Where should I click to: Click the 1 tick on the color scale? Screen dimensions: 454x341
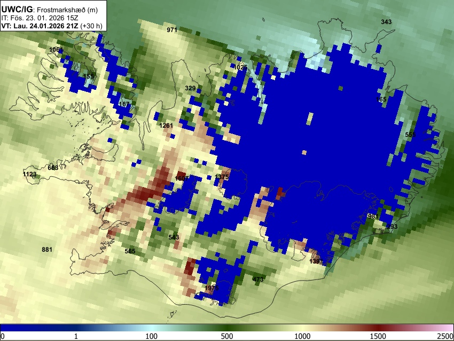[x=76, y=336]
